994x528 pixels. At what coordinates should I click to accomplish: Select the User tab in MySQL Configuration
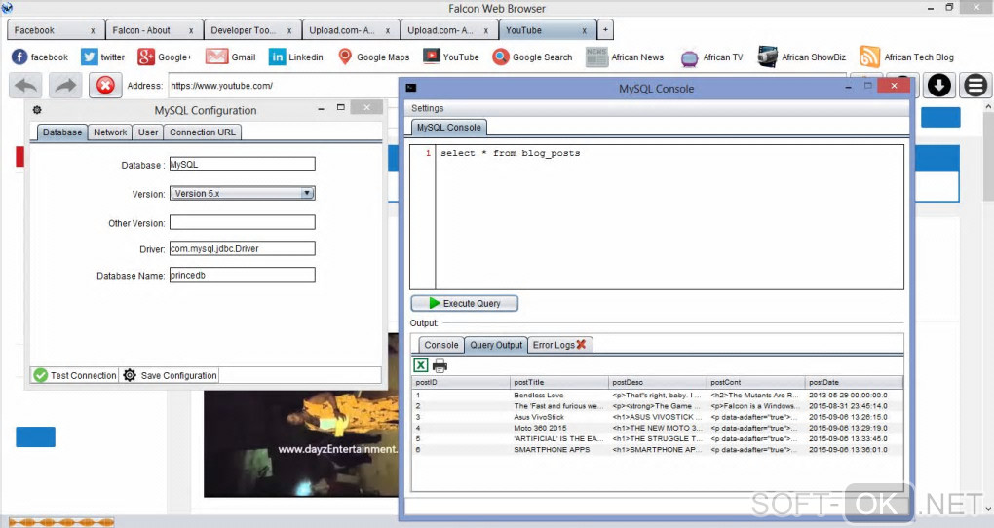[148, 132]
